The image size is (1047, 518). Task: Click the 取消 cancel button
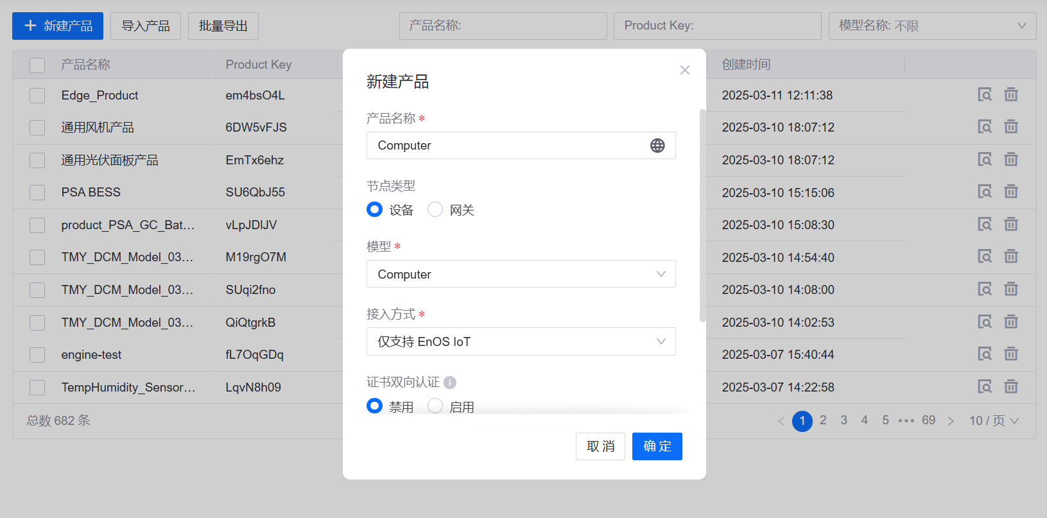(600, 446)
